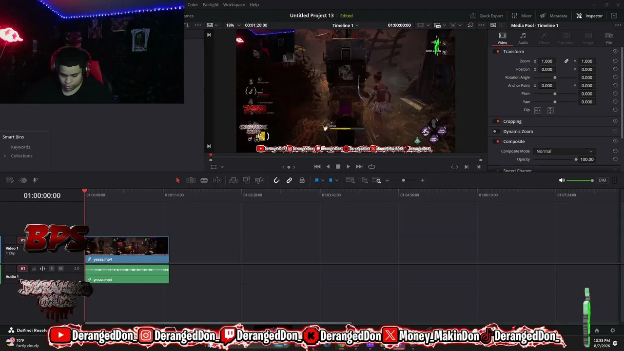624x351 pixels.
Task: Open the Help menu
Action: [x=254, y=5]
